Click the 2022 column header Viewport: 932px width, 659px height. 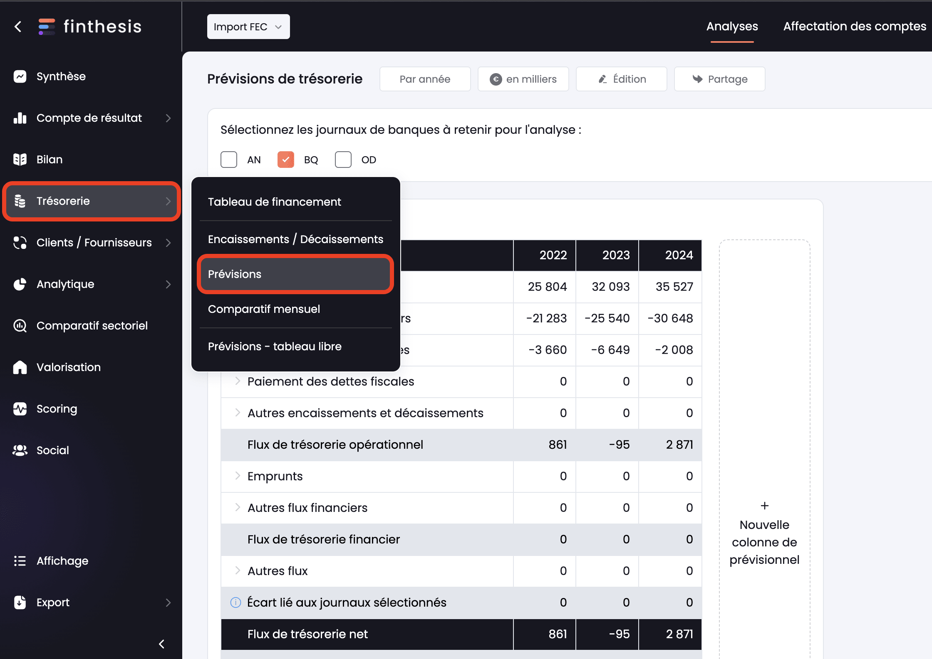(x=545, y=255)
